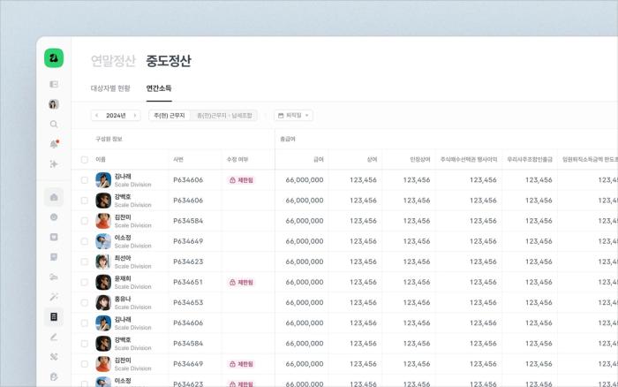Select the active document list sidebar icon
618x387 pixels.
(x=54, y=317)
